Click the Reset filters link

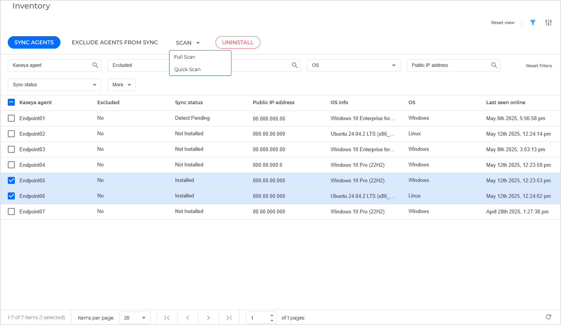tap(539, 66)
